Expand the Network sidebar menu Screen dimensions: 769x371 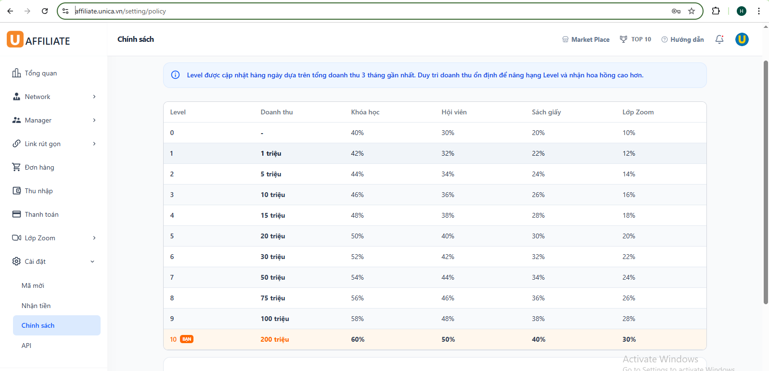click(x=54, y=97)
